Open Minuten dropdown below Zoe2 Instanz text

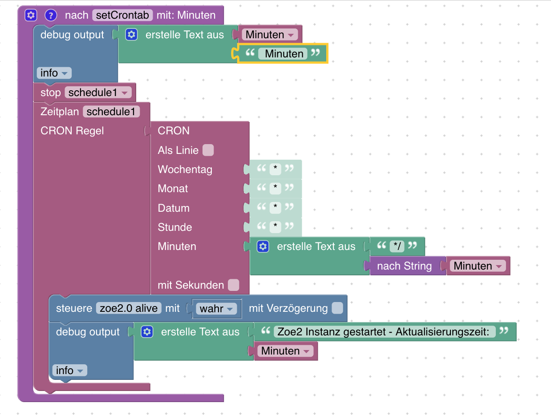(x=285, y=351)
